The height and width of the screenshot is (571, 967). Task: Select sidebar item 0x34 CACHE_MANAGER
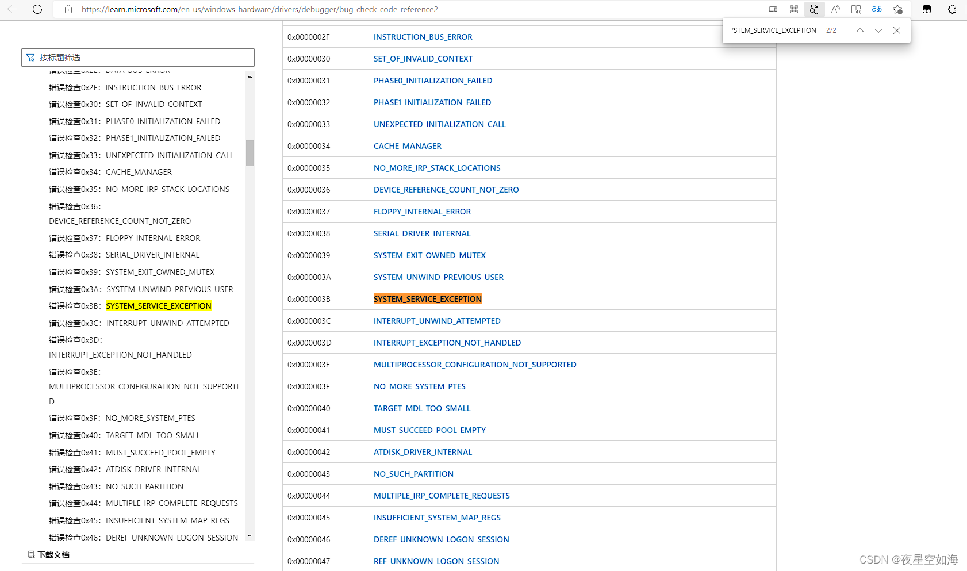[110, 172]
